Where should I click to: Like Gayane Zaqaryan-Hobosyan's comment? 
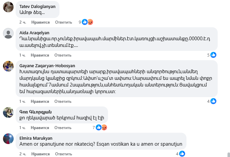point(41,101)
